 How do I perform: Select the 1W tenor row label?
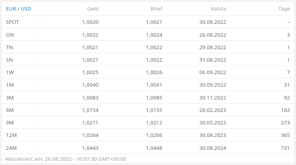(10, 72)
